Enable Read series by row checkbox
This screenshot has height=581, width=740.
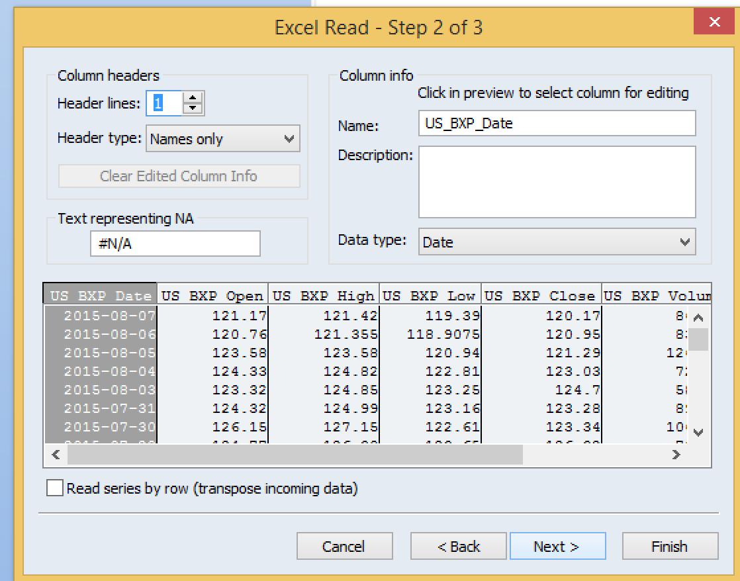click(x=55, y=488)
